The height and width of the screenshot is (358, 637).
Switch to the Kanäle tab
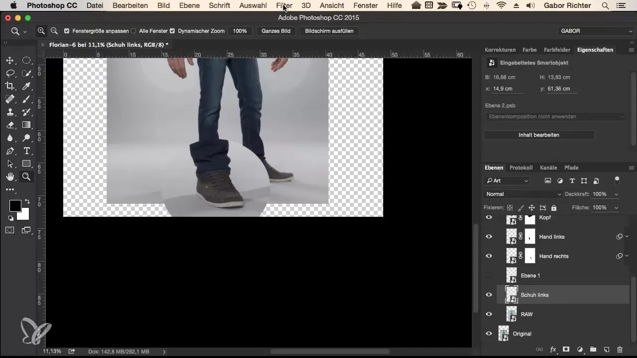548,168
